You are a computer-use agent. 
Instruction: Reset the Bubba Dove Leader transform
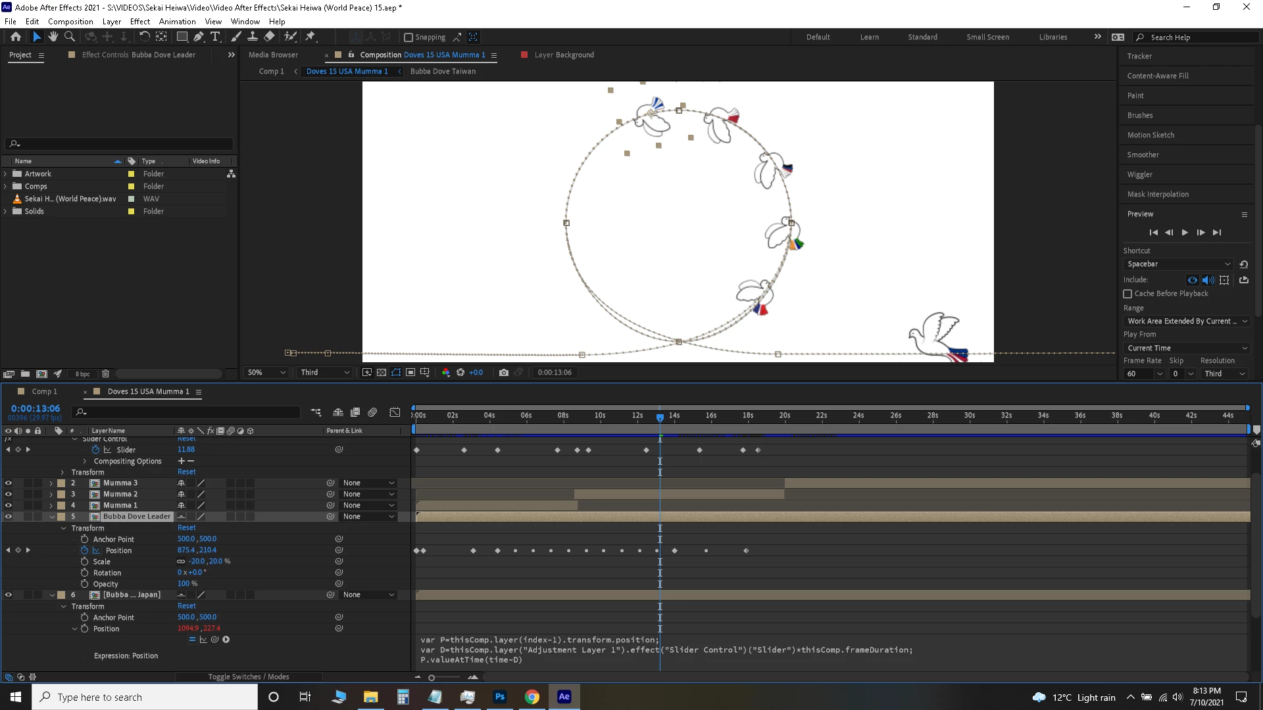[187, 528]
